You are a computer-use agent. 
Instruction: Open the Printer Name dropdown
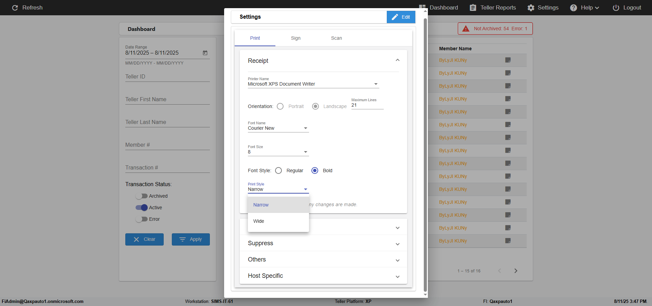[313, 84]
